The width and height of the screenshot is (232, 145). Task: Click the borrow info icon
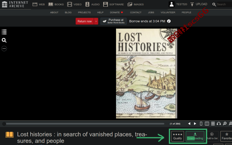(169, 21)
